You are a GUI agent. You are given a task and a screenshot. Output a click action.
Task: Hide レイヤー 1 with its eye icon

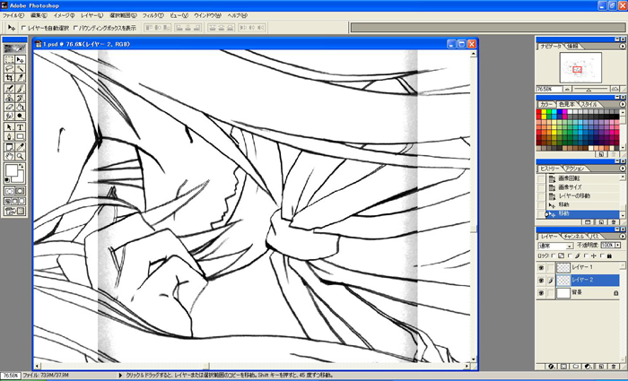coord(541,268)
